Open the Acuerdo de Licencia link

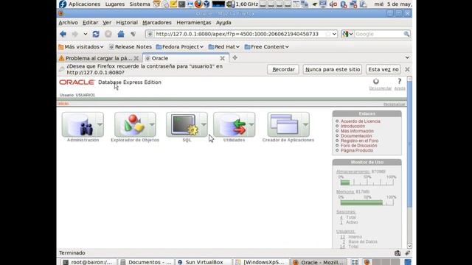pyautogui.click(x=361, y=121)
